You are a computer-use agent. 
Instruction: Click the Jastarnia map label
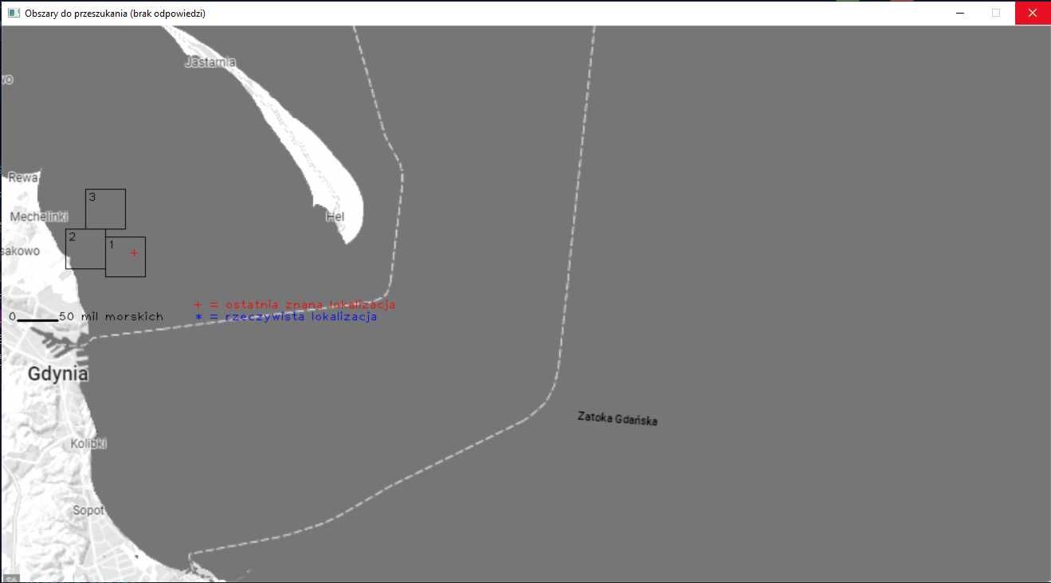pyautogui.click(x=210, y=62)
